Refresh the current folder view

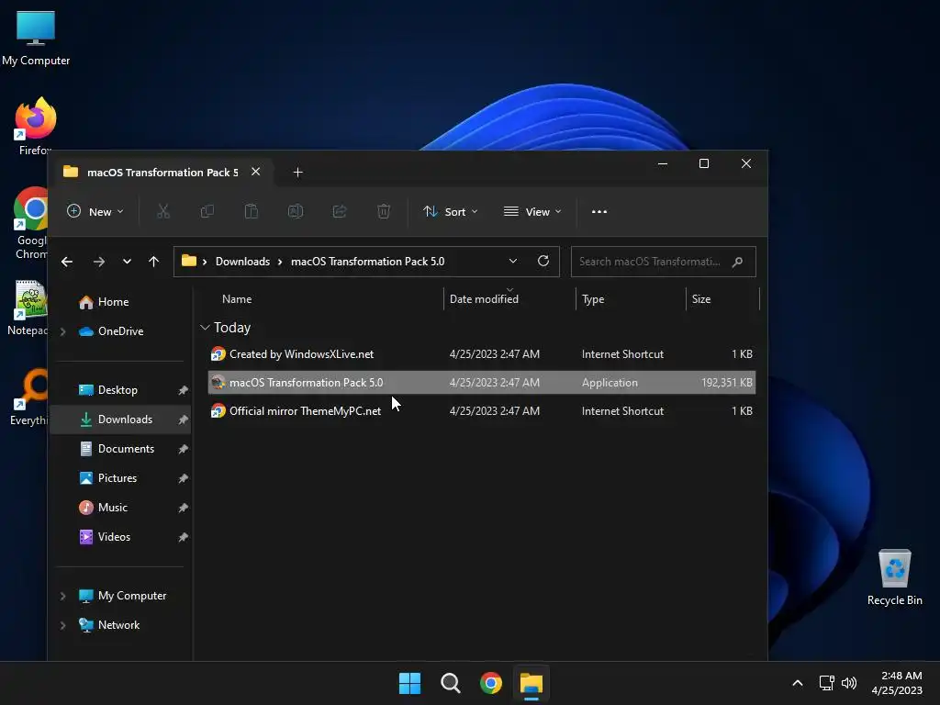pos(543,262)
